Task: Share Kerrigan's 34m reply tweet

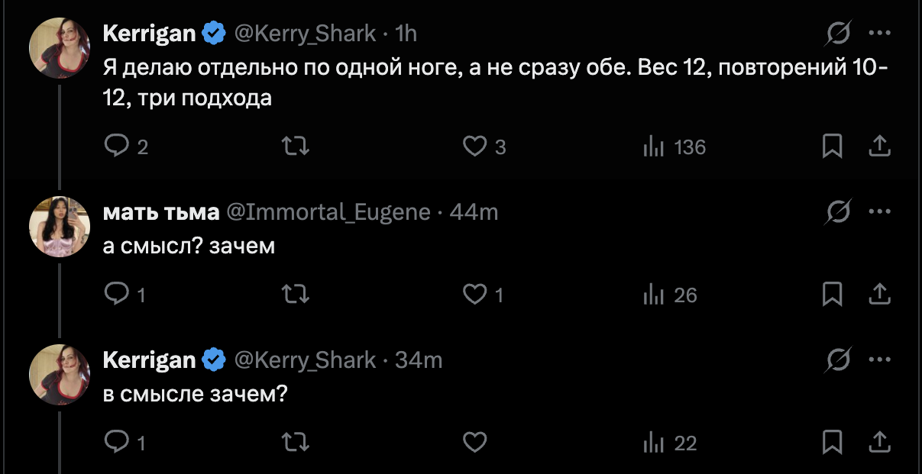Action: click(x=879, y=440)
